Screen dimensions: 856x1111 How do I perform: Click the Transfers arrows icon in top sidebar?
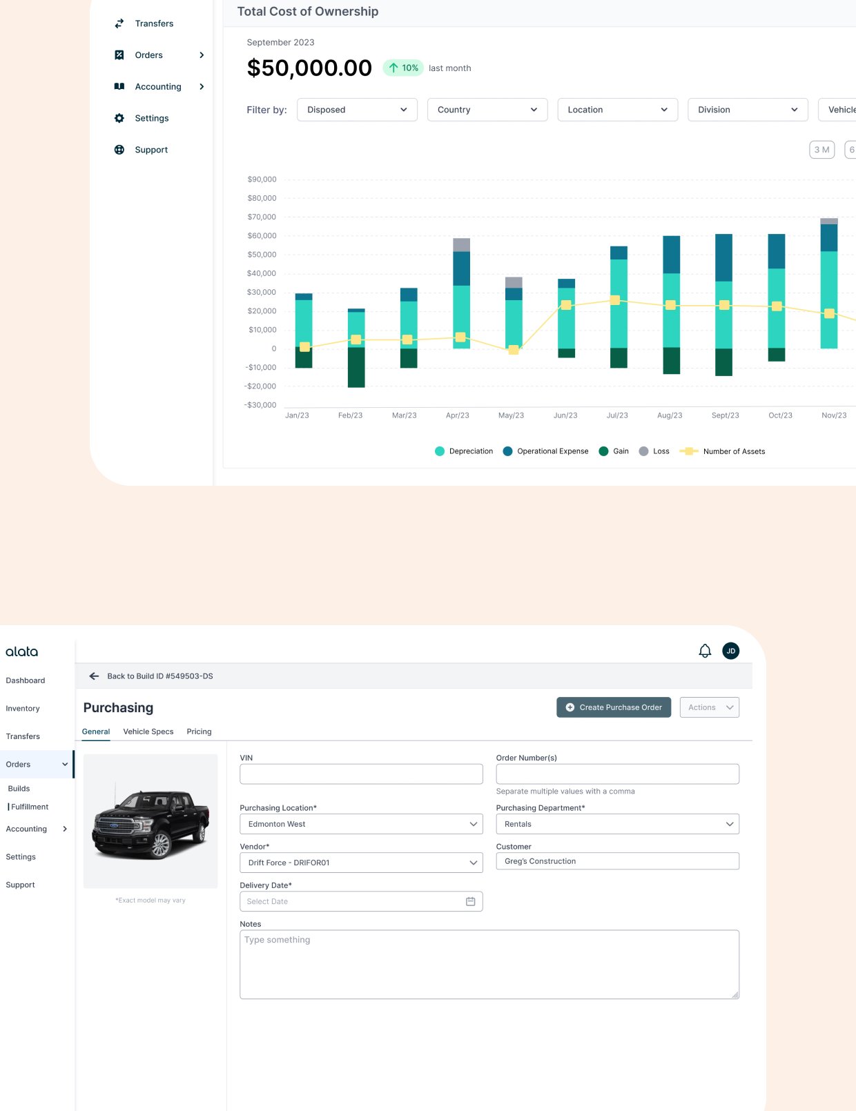tap(119, 23)
